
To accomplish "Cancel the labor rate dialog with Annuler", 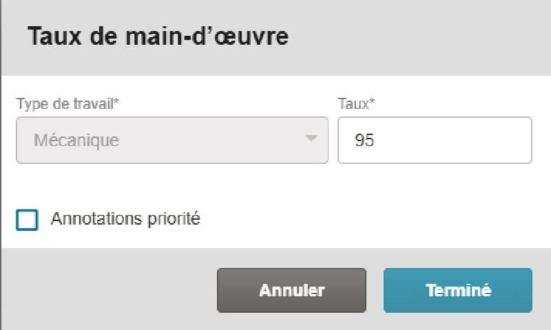I will click(x=291, y=290).
